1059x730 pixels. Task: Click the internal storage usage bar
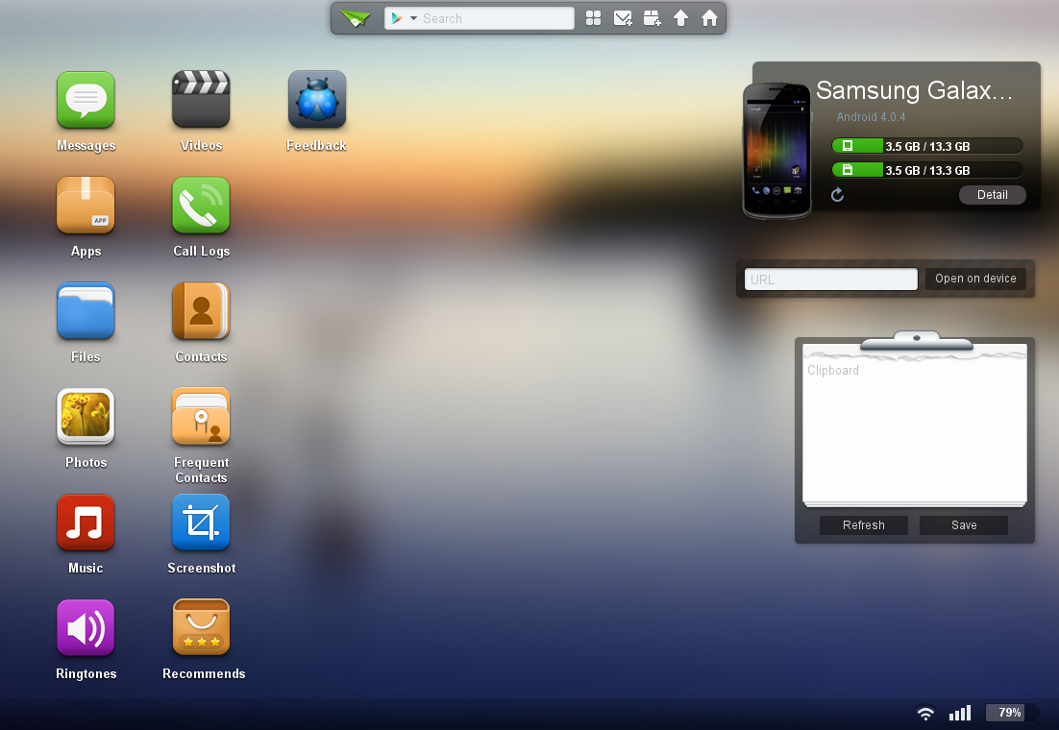(x=926, y=146)
